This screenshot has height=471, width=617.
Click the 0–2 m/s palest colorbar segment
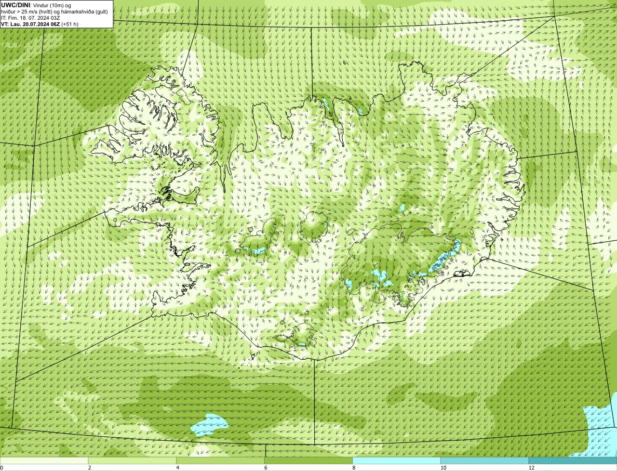click(44, 461)
